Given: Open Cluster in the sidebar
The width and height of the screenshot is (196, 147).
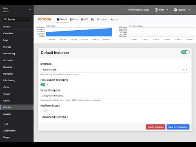Looking at the screenshot, I should (17, 94).
